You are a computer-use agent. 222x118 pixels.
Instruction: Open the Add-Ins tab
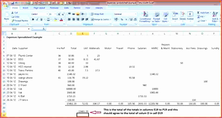pyautogui.click(x=99, y=8)
